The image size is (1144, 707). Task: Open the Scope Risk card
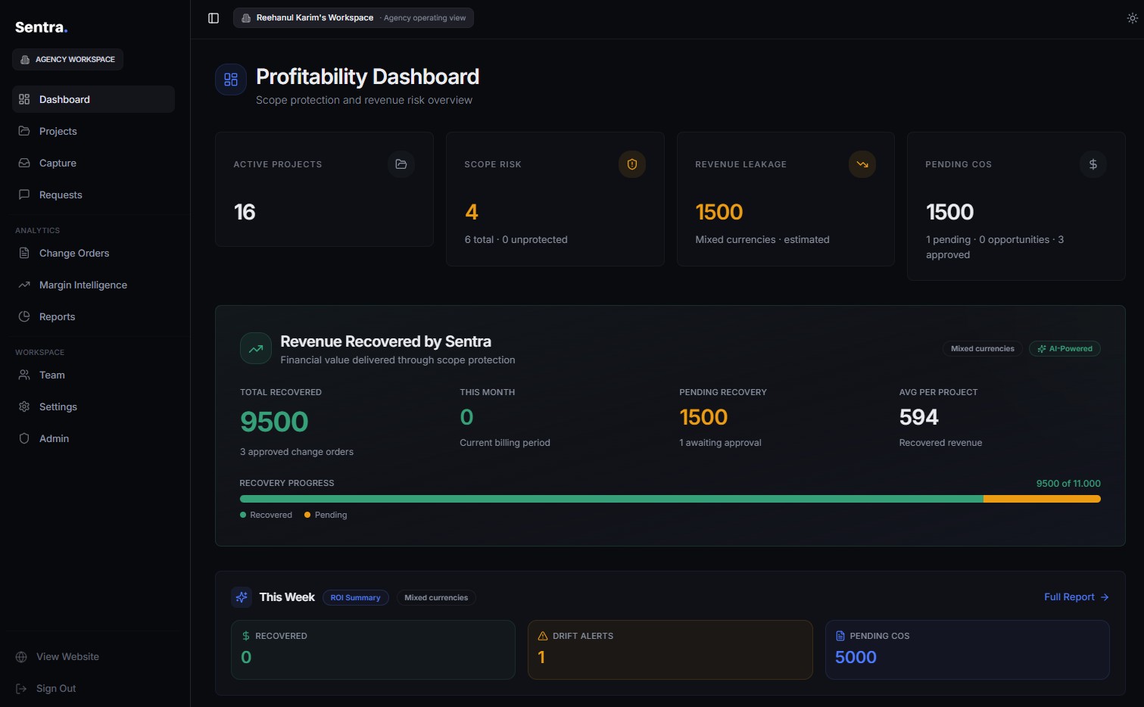pyautogui.click(x=555, y=199)
